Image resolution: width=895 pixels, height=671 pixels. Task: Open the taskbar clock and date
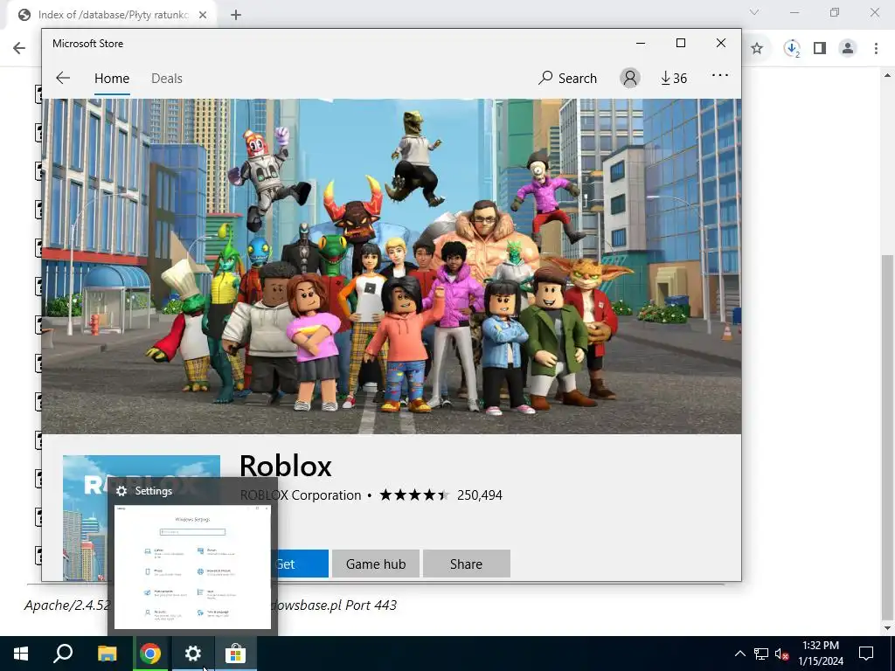click(821, 654)
